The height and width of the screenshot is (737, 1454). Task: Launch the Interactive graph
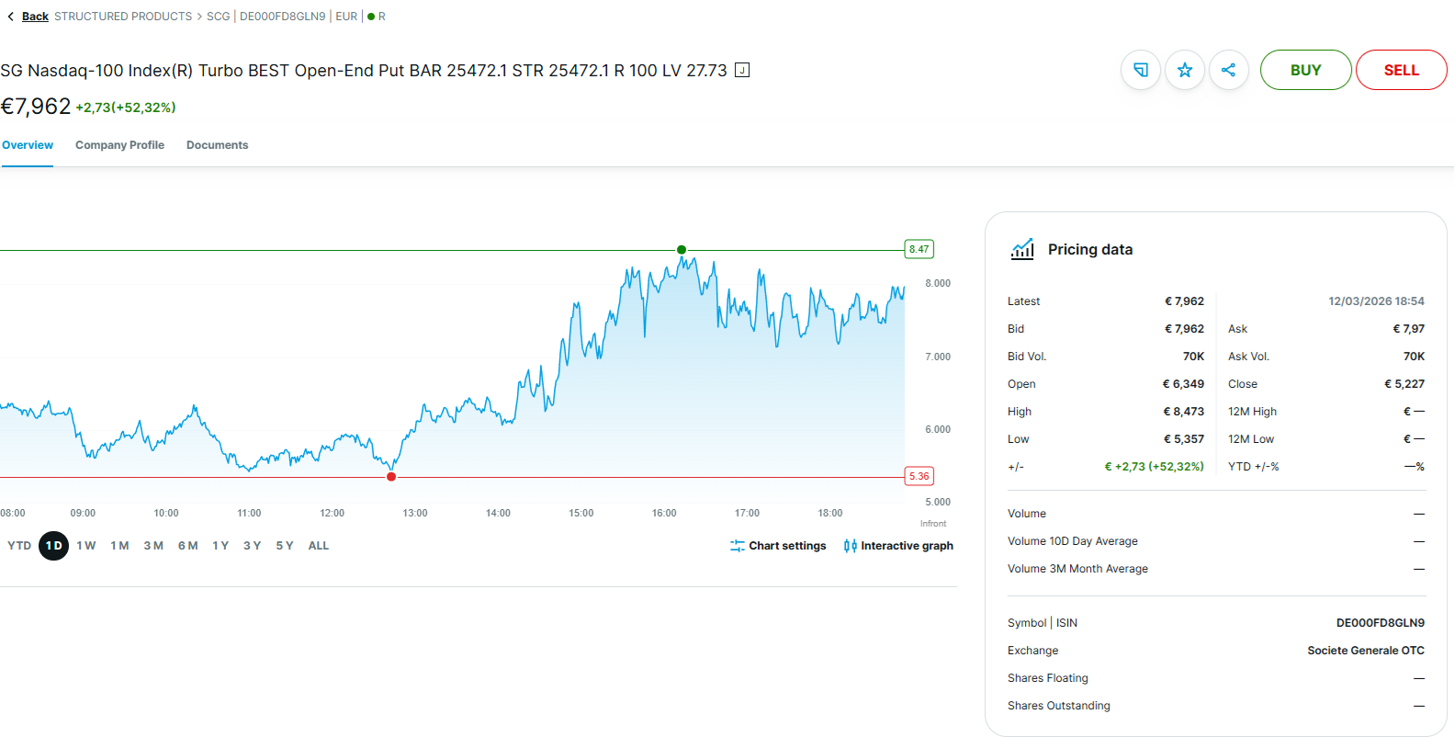click(x=898, y=546)
